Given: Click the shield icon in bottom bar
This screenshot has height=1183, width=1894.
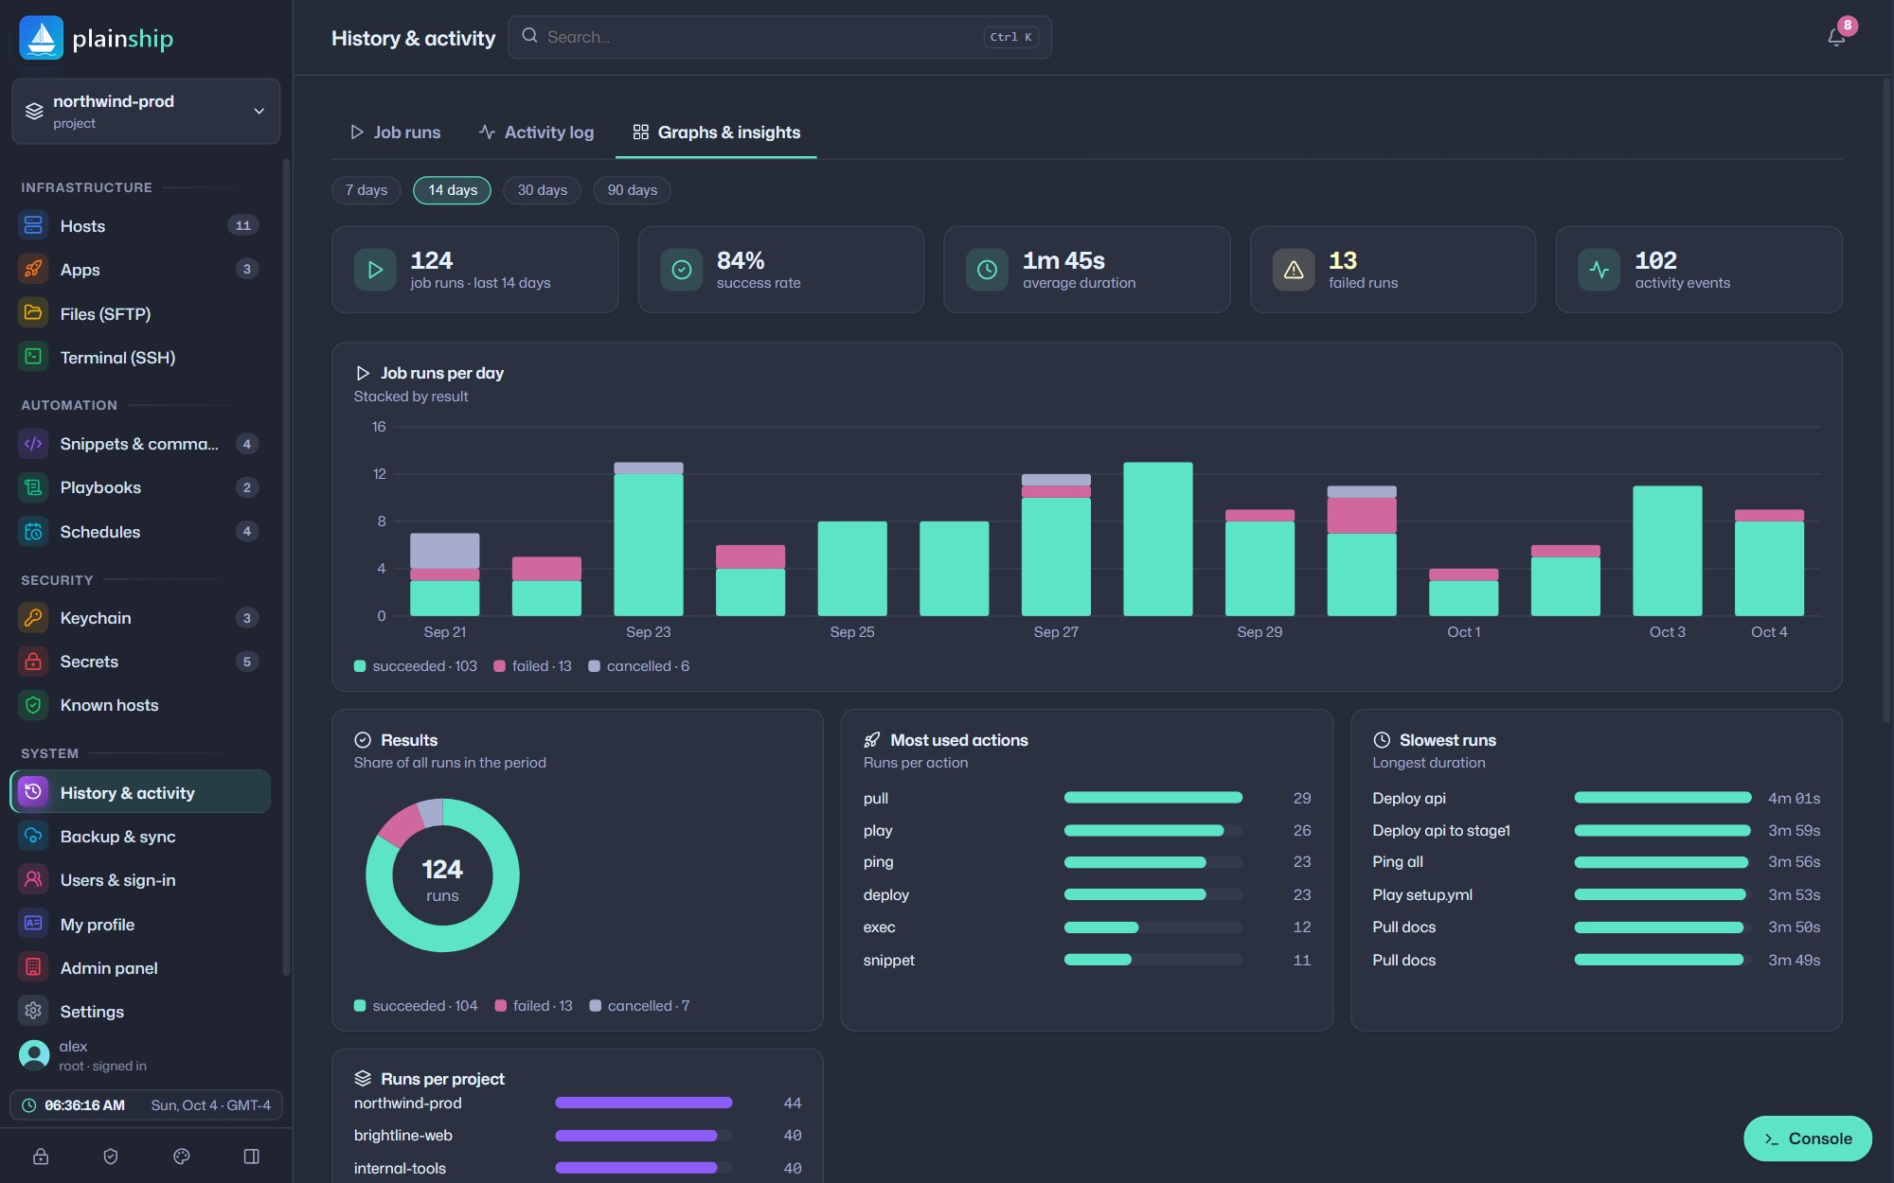Looking at the screenshot, I should 111,1157.
